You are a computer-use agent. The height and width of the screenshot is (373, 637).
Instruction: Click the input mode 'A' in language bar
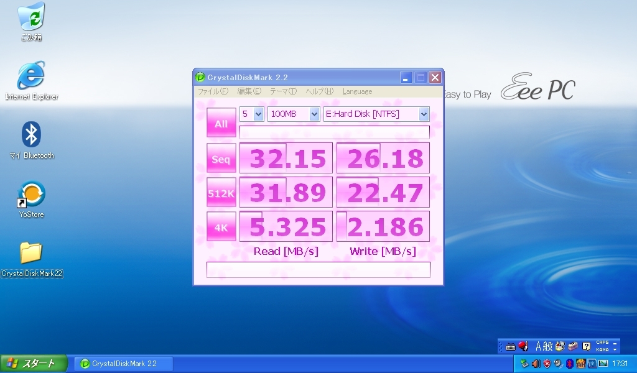click(538, 346)
